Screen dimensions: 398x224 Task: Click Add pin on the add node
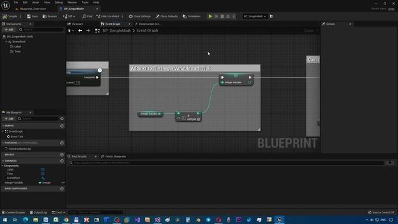(x=193, y=119)
